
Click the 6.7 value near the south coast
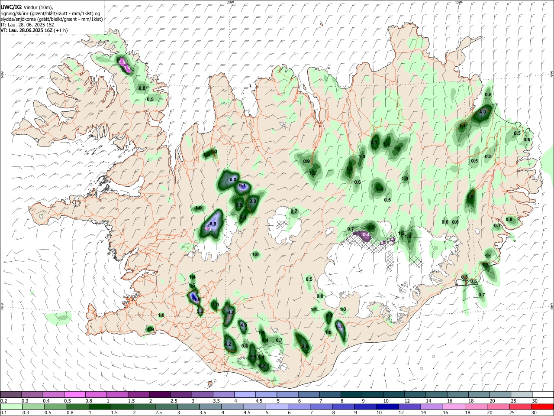[339, 326]
